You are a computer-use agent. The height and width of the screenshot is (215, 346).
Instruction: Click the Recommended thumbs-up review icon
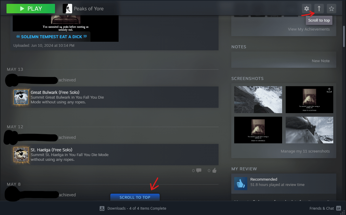pos(240,183)
